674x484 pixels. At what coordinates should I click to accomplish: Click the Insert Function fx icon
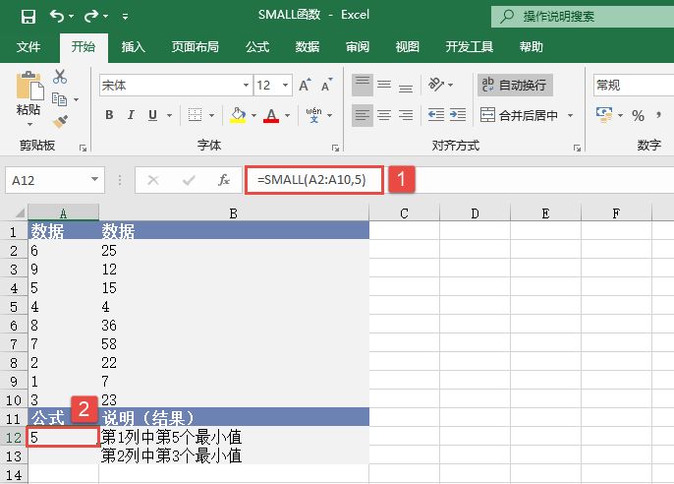[x=224, y=180]
